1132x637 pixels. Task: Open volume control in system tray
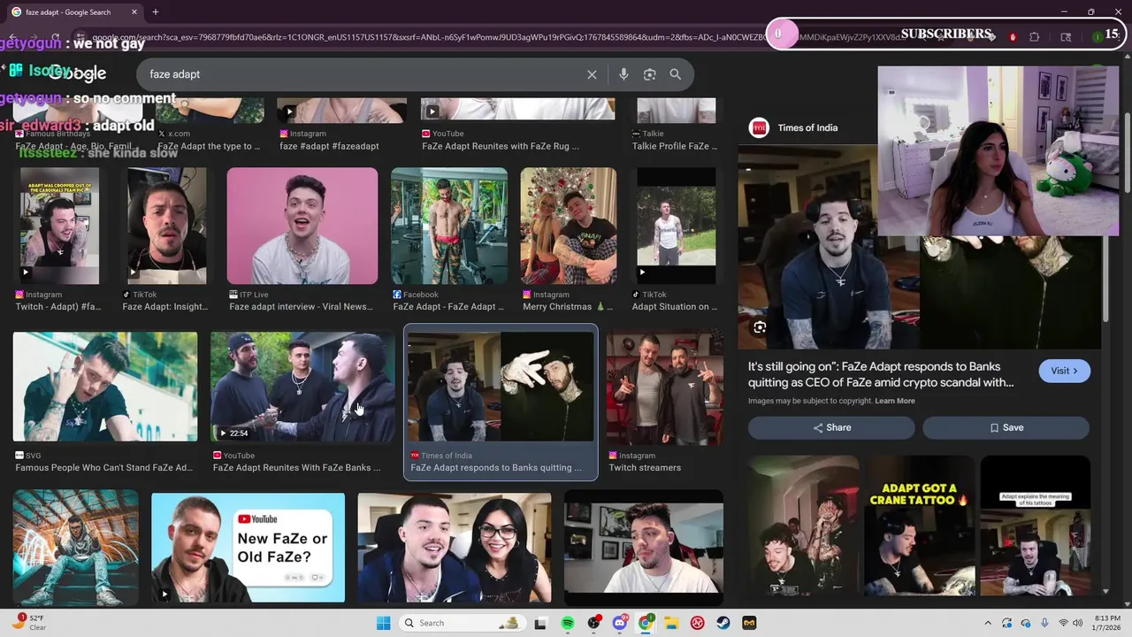tap(1078, 623)
